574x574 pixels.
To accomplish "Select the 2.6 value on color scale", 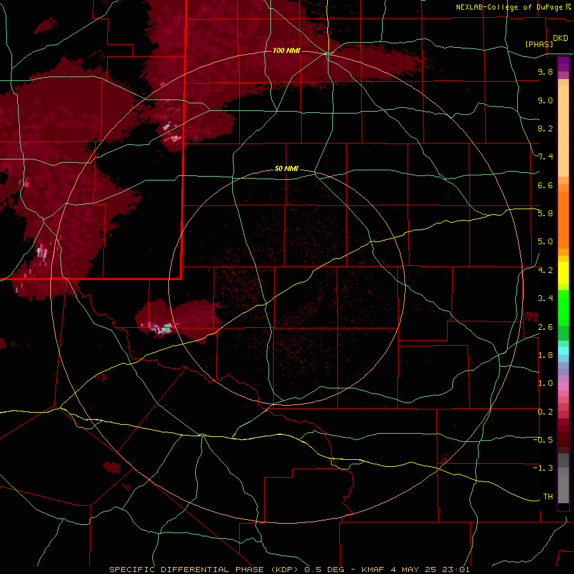I will 545,327.
